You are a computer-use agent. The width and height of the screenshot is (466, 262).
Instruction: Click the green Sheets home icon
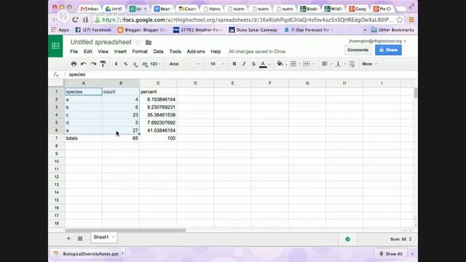click(55, 46)
